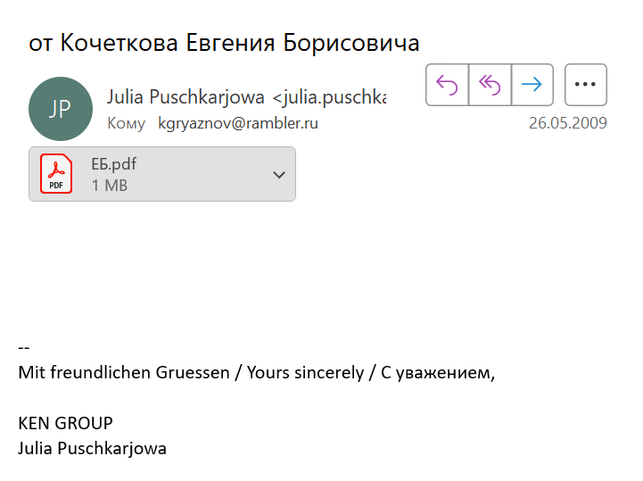Open the ЕБ.pdf attachment file name

113,164
